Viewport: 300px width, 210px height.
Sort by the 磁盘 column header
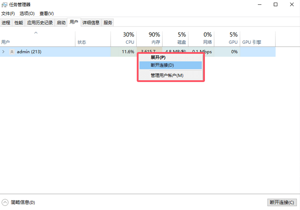click(x=175, y=39)
